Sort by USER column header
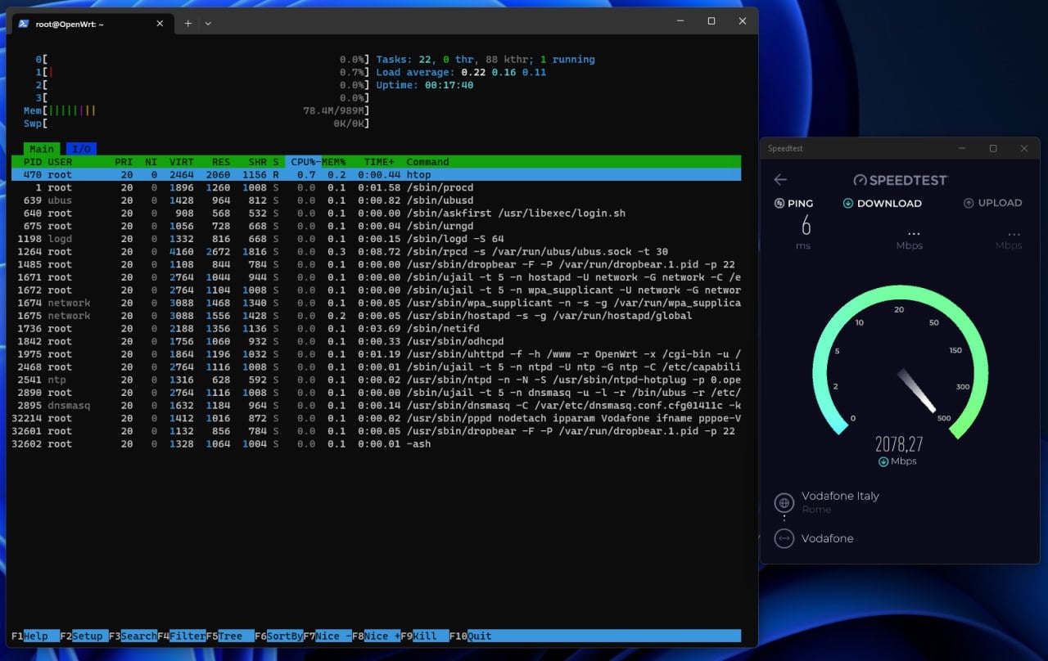Screen dimensions: 1048x661 click(60, 162)
